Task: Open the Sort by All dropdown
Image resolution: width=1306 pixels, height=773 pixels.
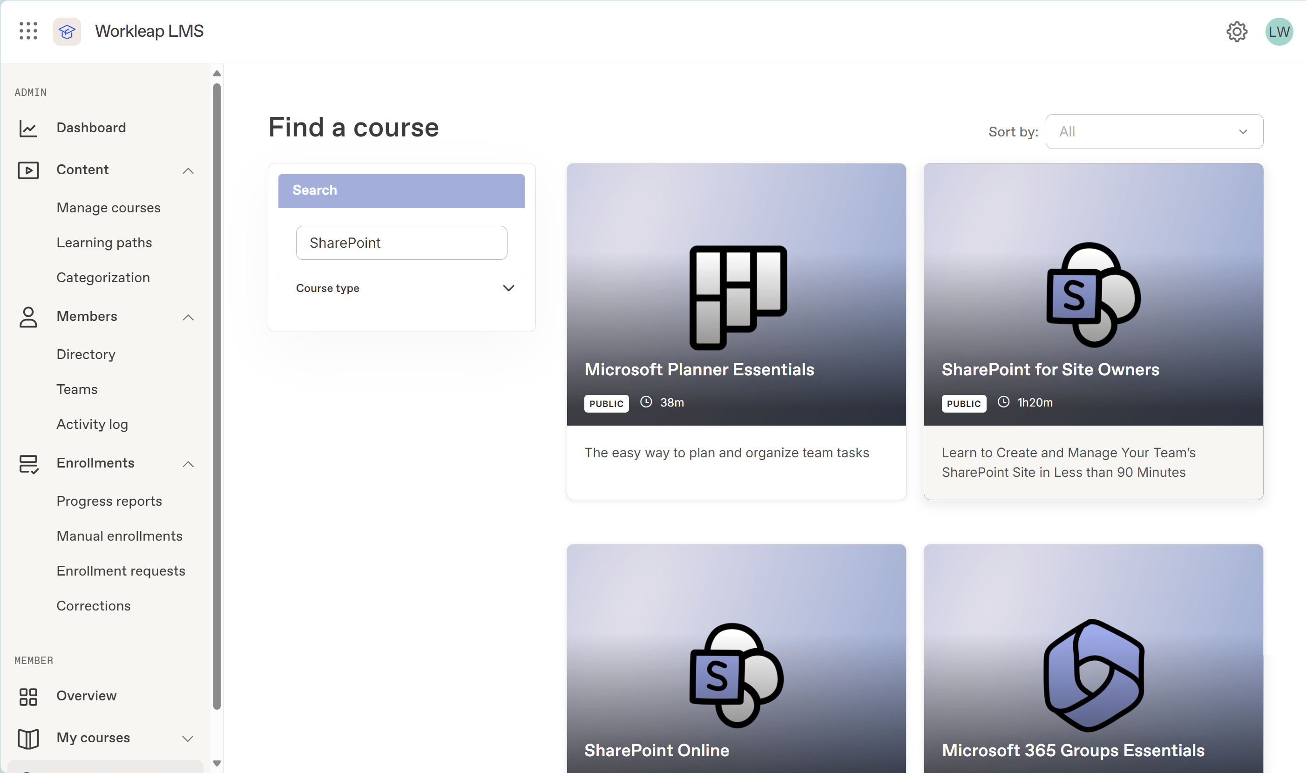Action: pyautogui.click(x=1153, y=131)
